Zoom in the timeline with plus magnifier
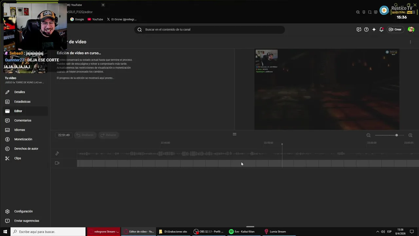The height and width of the screenshot is (236, 419). pyautogui.click(x=410, y=135)
